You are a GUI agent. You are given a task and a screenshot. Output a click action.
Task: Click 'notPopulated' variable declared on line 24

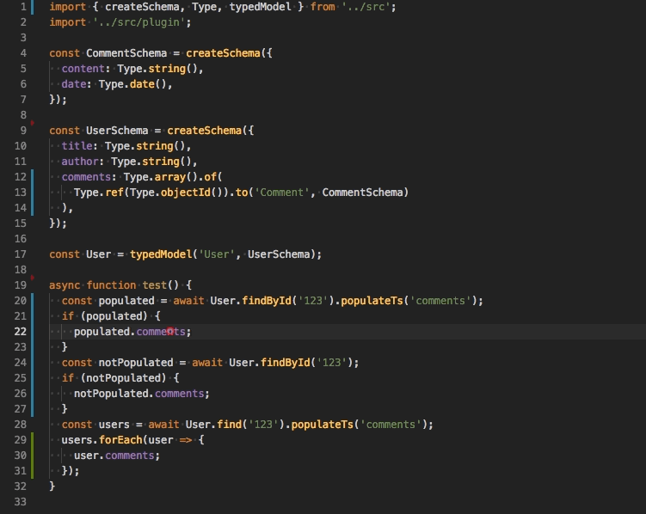click(136, 363)
